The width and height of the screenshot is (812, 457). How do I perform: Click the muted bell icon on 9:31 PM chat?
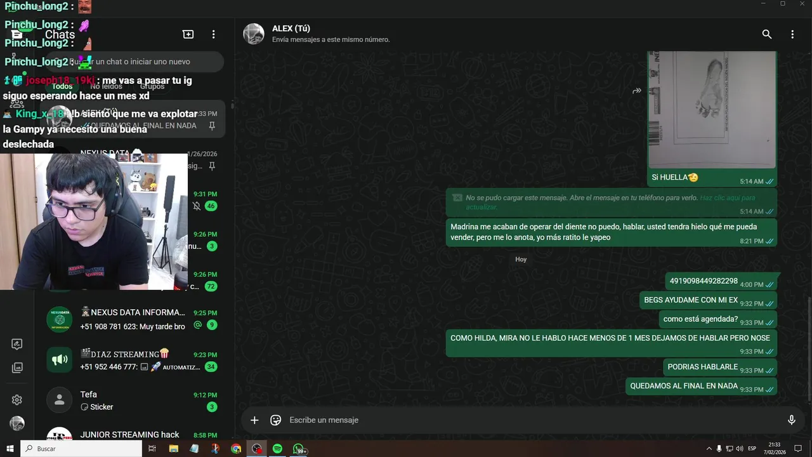(x=197, y=206)
